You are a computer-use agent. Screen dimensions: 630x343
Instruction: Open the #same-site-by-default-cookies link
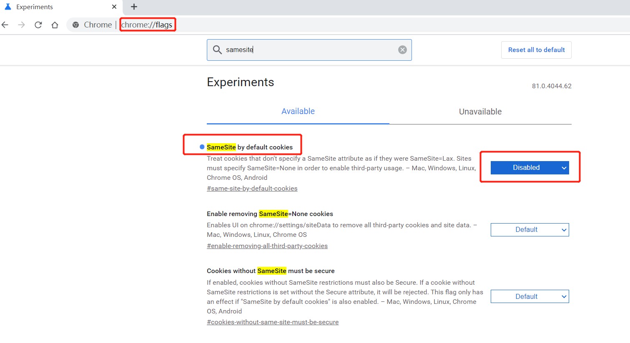252,189
